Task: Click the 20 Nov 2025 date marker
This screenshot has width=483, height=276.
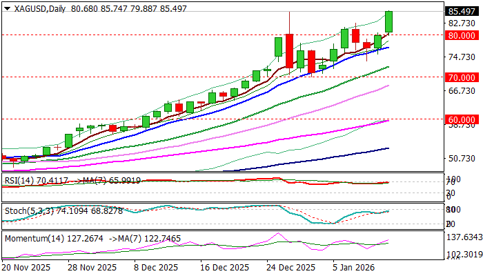Action: pyautogui.click(x=26, y=267)
